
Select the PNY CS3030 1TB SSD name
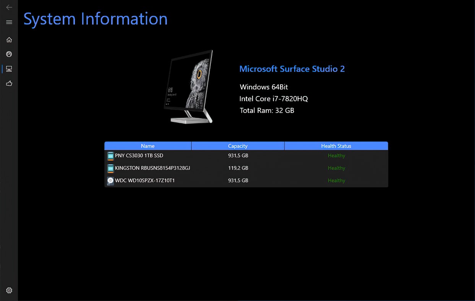click(x=139, y=156)
